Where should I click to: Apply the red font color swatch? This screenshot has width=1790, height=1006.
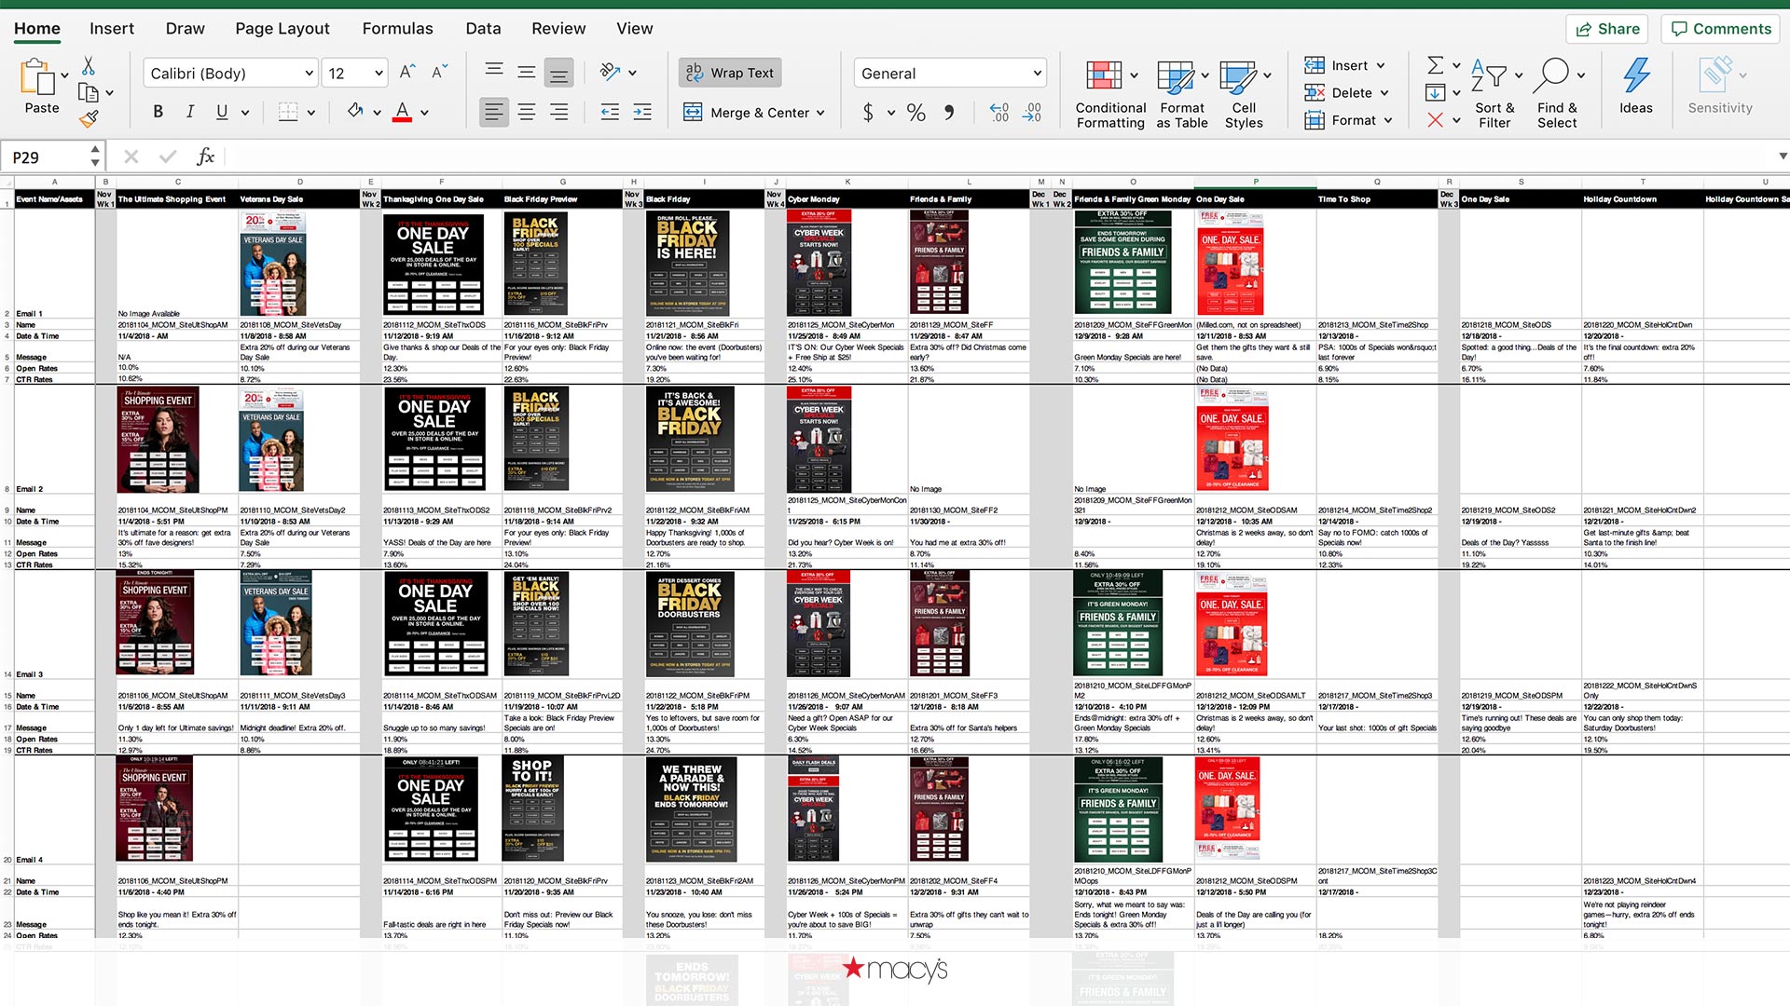click(x=402, y=113)
